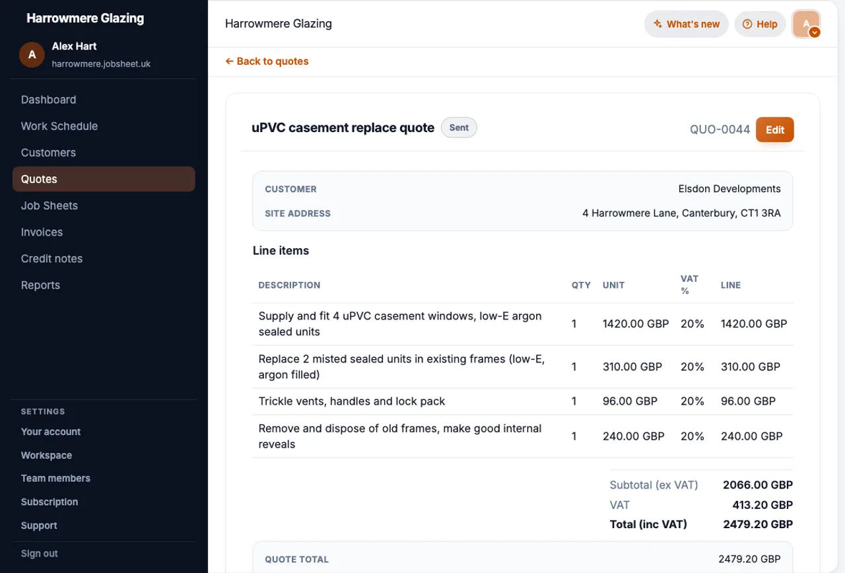The width and height of the screenshot is (845, 573).
Task: Open Credit notes in the sidebar
Action: (x=104, y=258)
